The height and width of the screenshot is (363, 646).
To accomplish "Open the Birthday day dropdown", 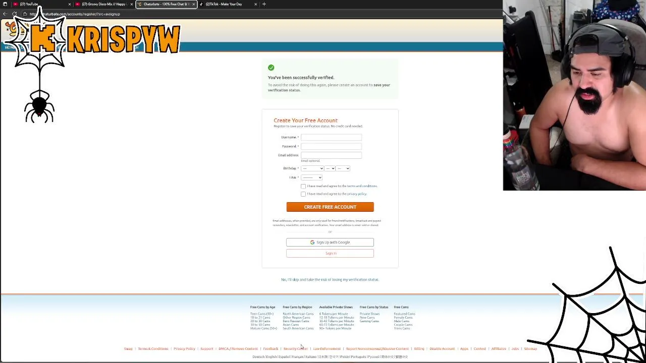I will click(330, 168).
